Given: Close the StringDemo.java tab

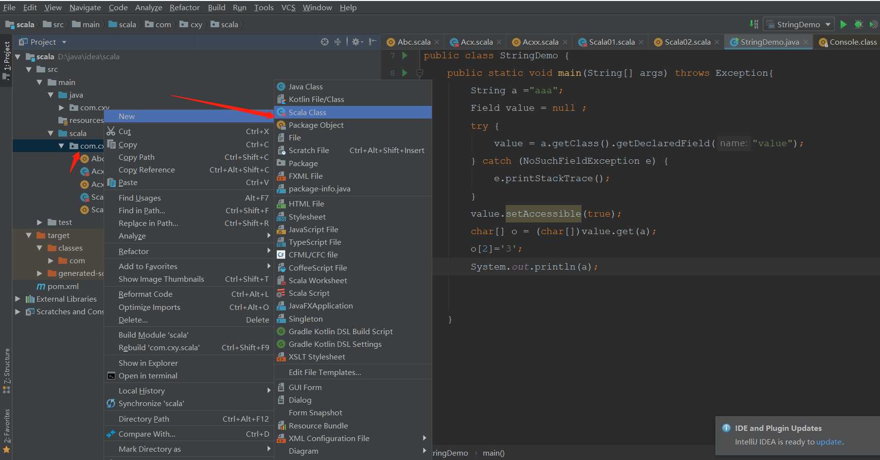Looking at the screenshot, I should tap(805, 42).
